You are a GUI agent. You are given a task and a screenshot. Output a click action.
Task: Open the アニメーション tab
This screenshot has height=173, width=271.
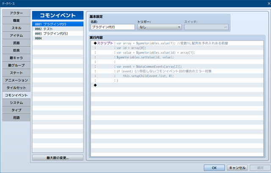pos(16,80)
